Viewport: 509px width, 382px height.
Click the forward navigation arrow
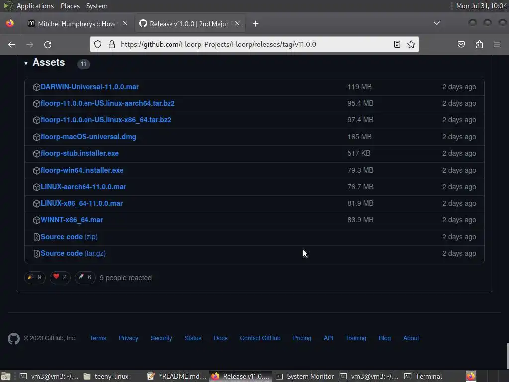coord(29,44)
